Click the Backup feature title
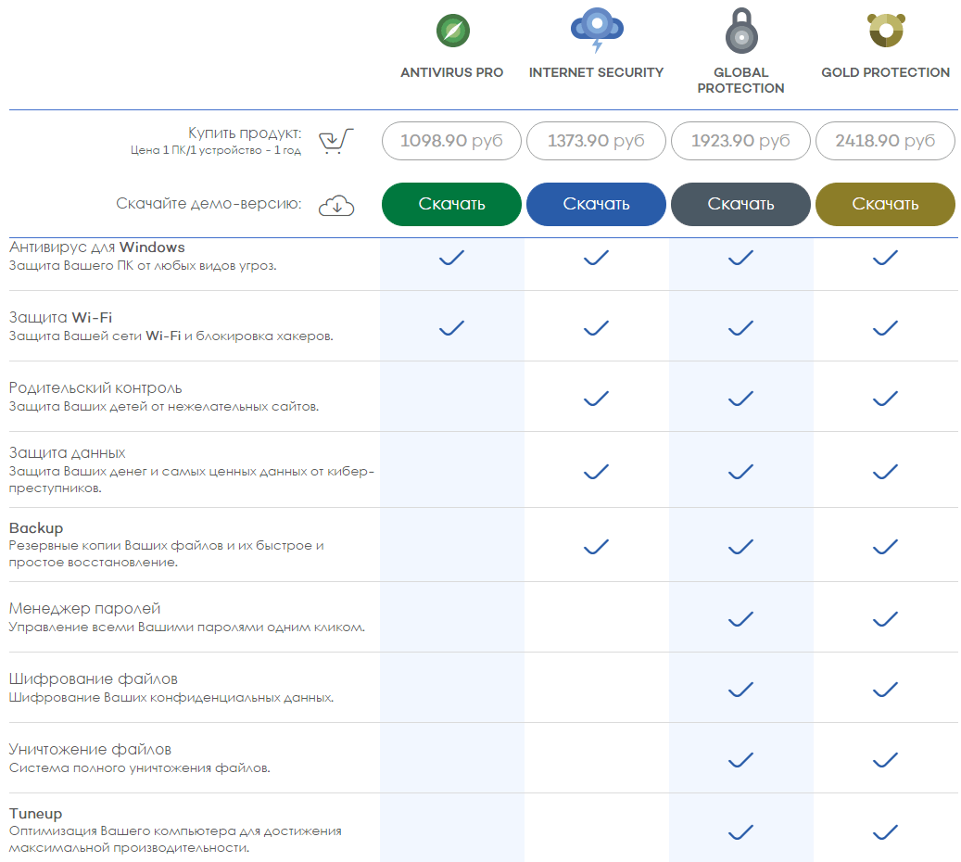This screenshot has width=961, height=862. 36,528
